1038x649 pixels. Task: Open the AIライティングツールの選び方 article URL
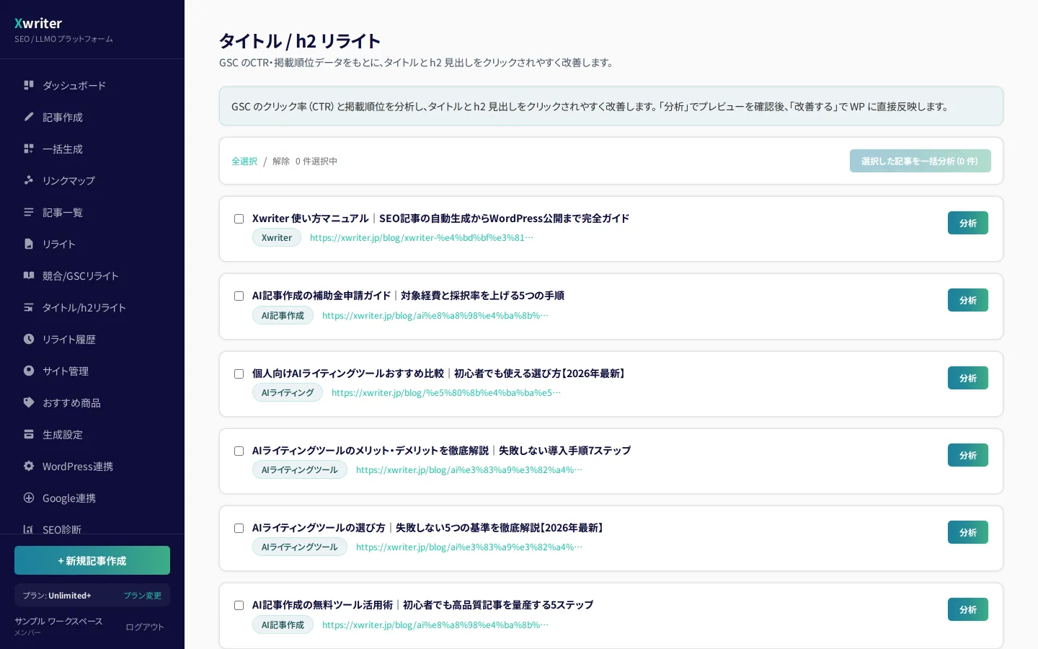coord(469,547)
